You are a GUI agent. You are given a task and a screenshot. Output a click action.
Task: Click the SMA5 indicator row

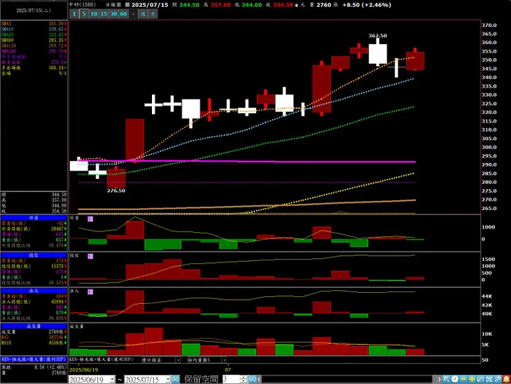click(x=34, y=23)
